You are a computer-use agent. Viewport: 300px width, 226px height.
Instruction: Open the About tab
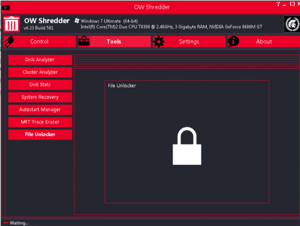point(264,41)
